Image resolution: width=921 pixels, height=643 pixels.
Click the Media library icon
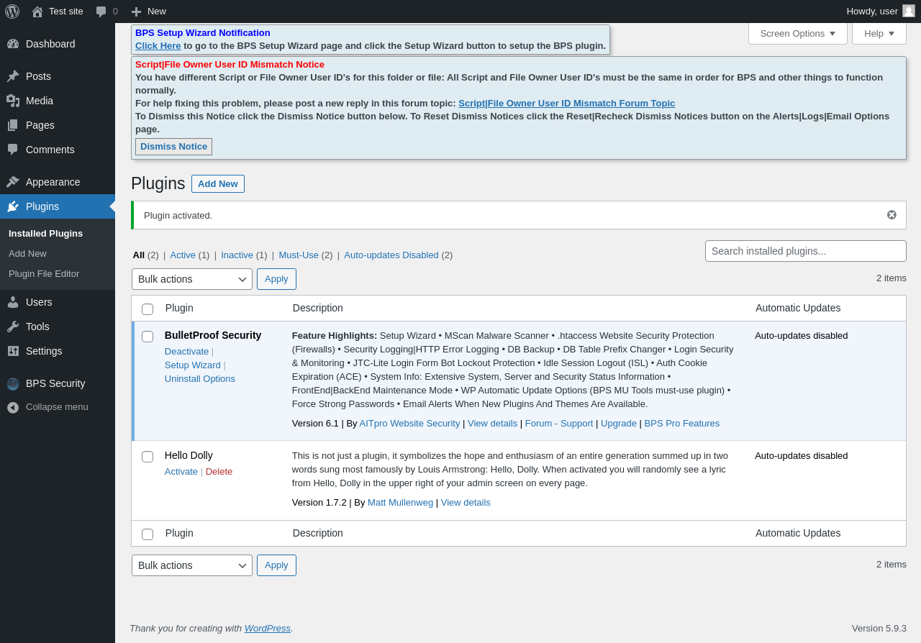tap(13, 101)
